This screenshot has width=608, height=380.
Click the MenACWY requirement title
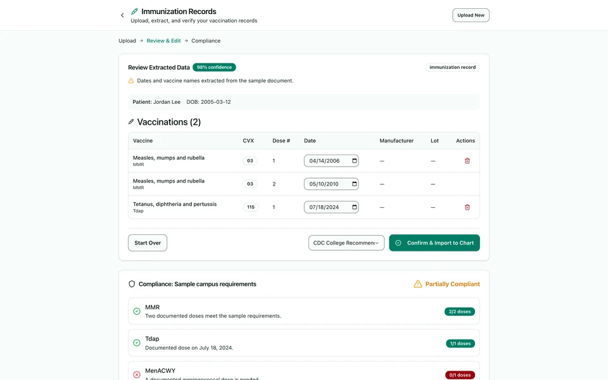click(x=160, y=370)
